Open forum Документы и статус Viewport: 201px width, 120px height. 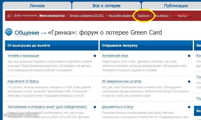118,107
